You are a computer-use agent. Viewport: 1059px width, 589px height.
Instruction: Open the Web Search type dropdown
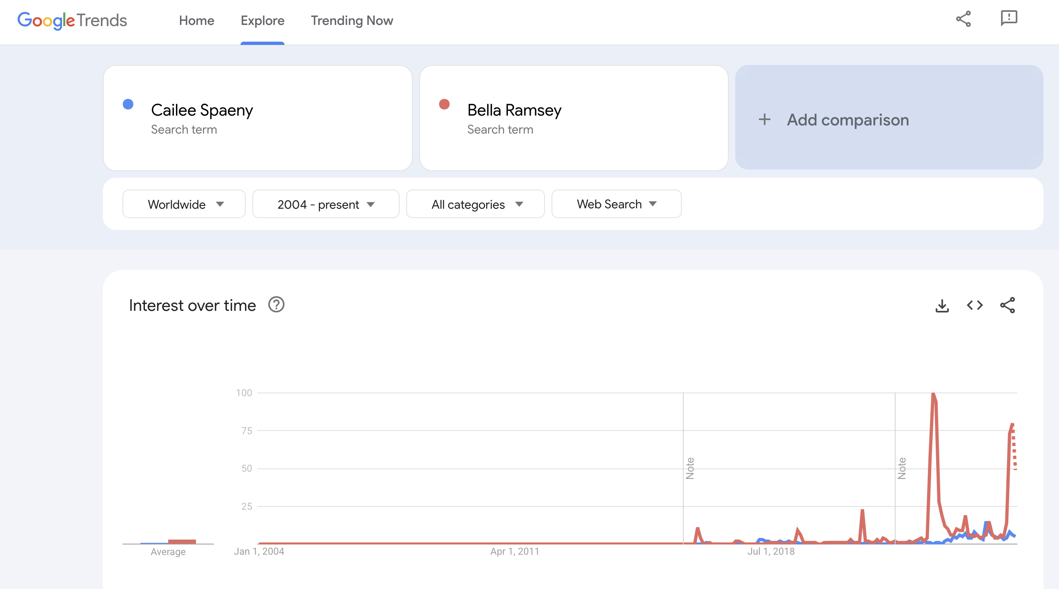tap(616, 204)
